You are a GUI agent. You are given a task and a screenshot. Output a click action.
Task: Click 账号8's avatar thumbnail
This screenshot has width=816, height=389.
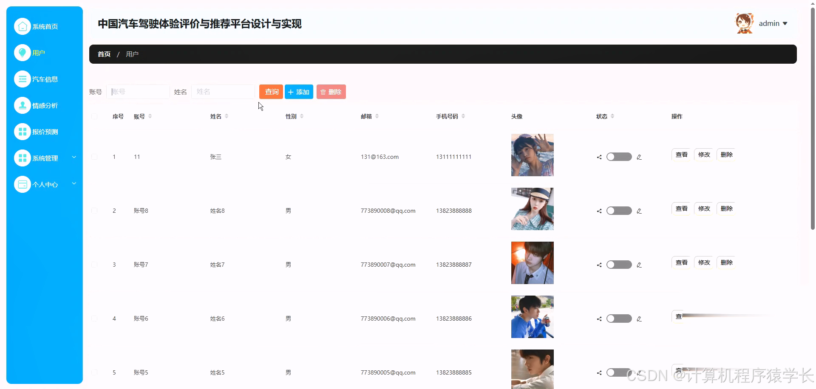[533, 209]
